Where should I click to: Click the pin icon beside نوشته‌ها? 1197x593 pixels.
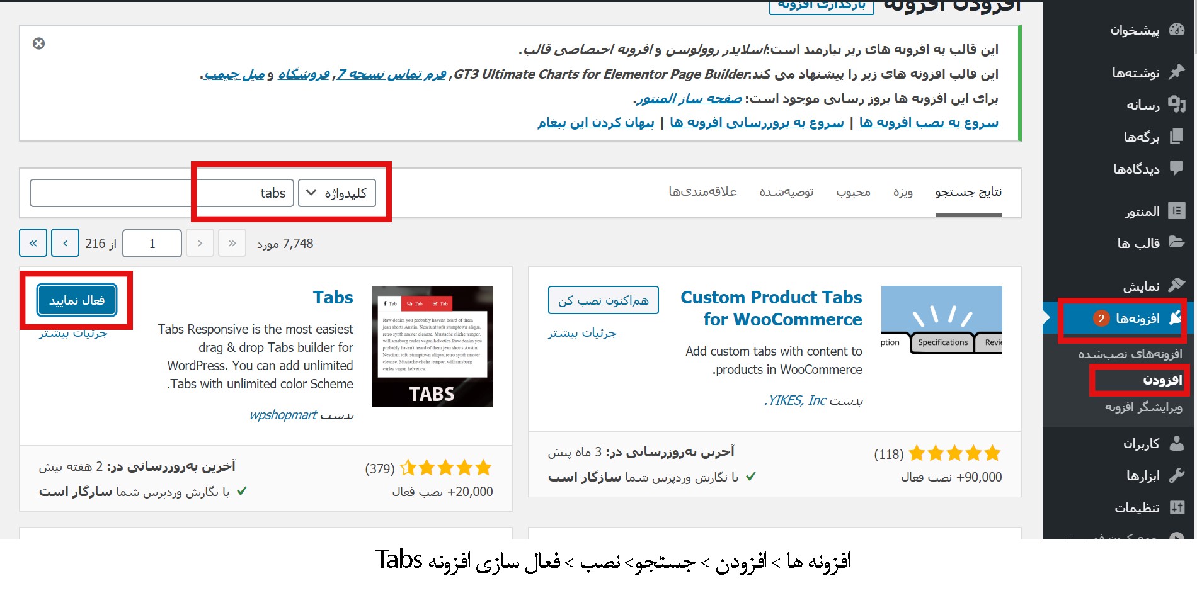(x=1176, y=72)
